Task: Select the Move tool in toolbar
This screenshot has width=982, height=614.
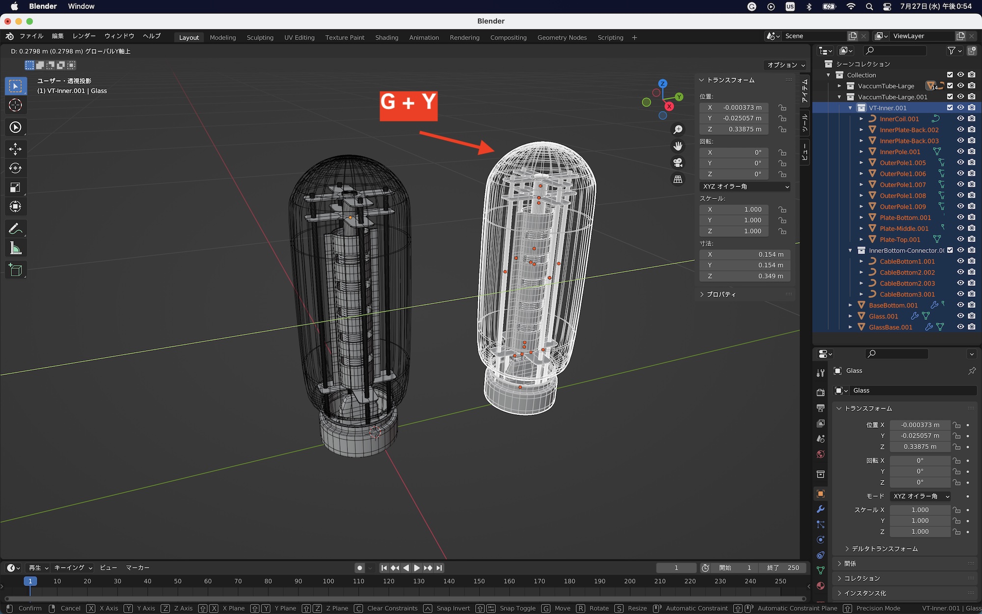Action: click(15, 149)
